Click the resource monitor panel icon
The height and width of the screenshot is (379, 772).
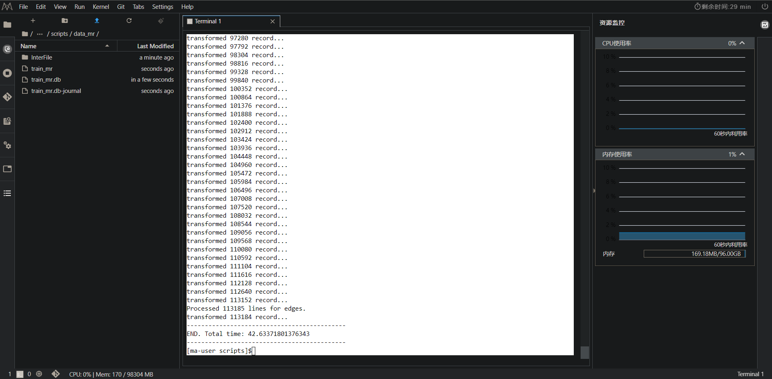[x=765, y=25]
